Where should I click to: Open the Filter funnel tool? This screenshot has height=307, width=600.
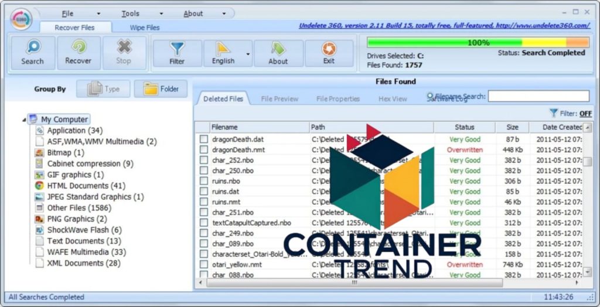[x=177, y=53]
